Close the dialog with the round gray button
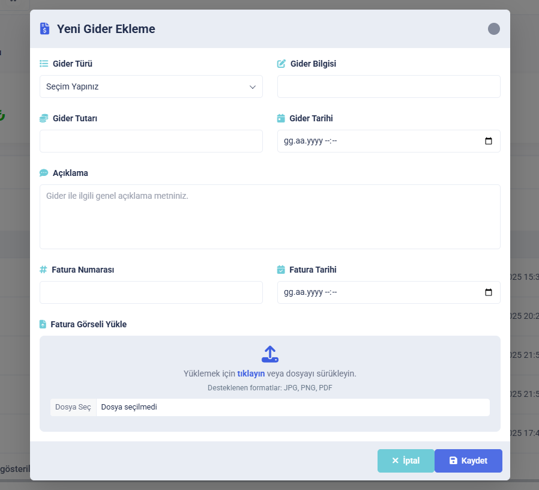The image size is (539, 490). (x=494, y=29)
